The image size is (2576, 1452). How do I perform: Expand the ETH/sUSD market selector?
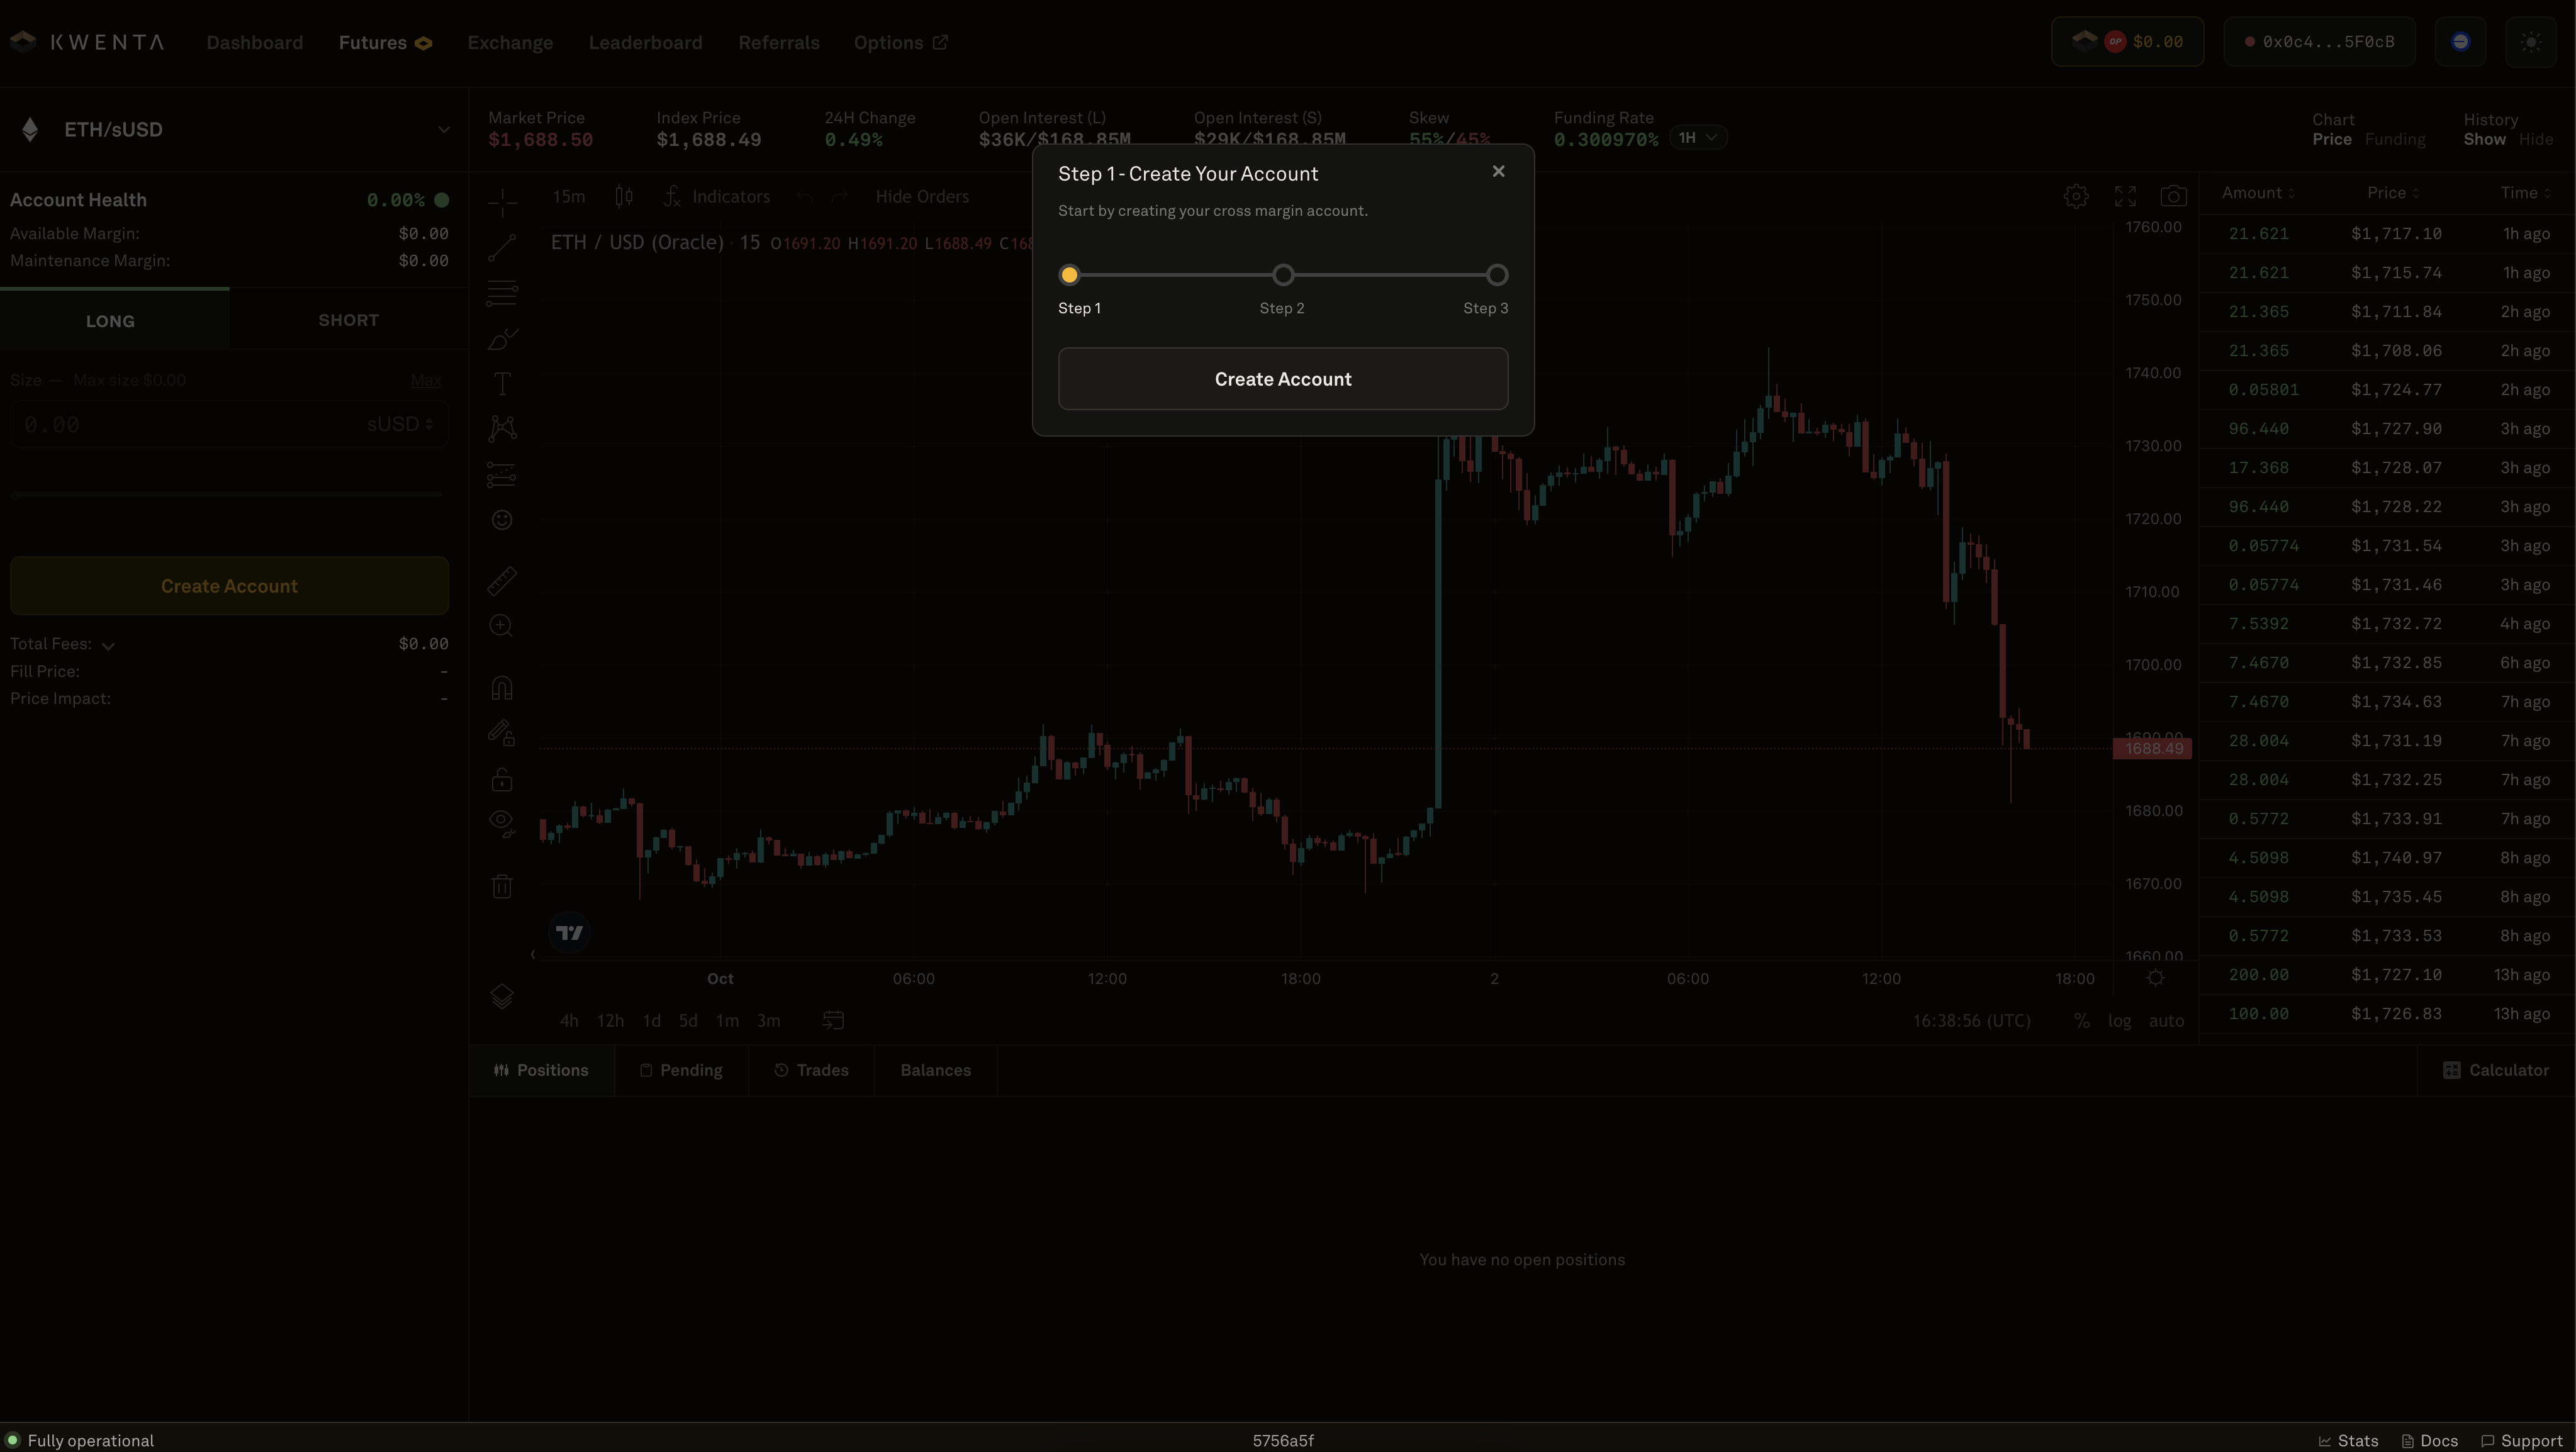234,130
